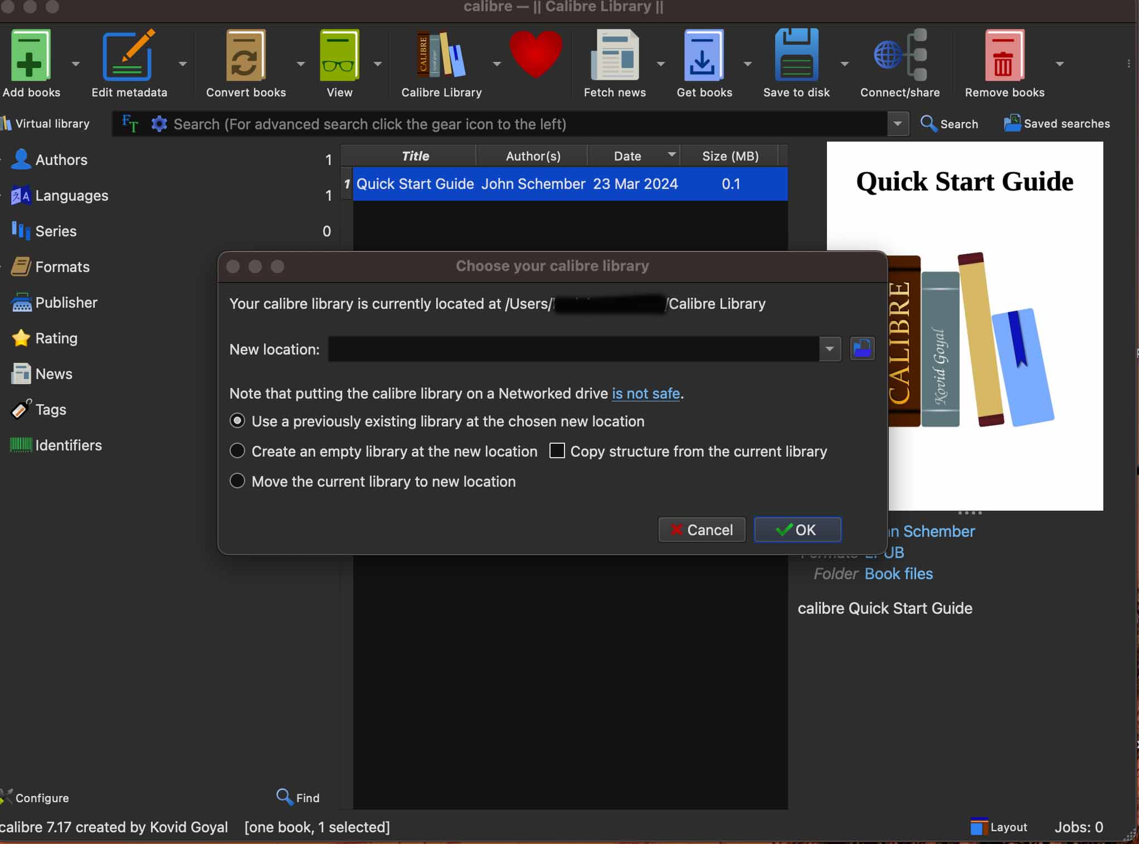Open the 'is not safe' link
This screenshot has height=844, width=1139.
[x=645, y=394]
